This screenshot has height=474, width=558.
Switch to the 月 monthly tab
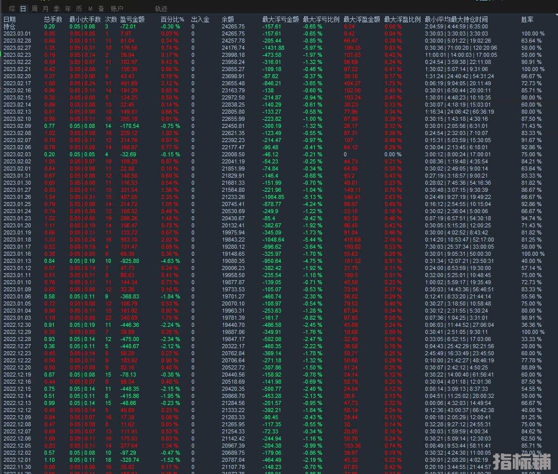[x=46, y=9]
